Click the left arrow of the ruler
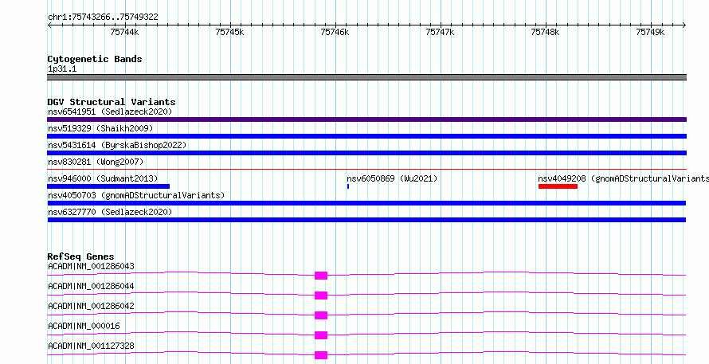The height and width of the screenshot is (364, 709). pos(49,25)
